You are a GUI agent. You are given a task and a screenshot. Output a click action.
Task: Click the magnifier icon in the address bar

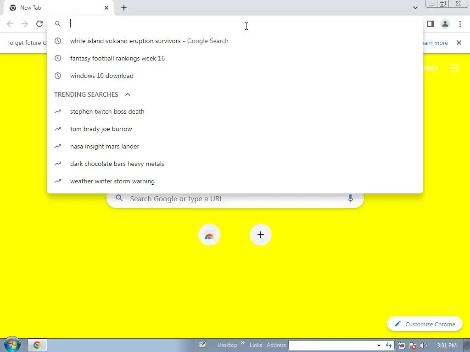(x=57, y=24)
